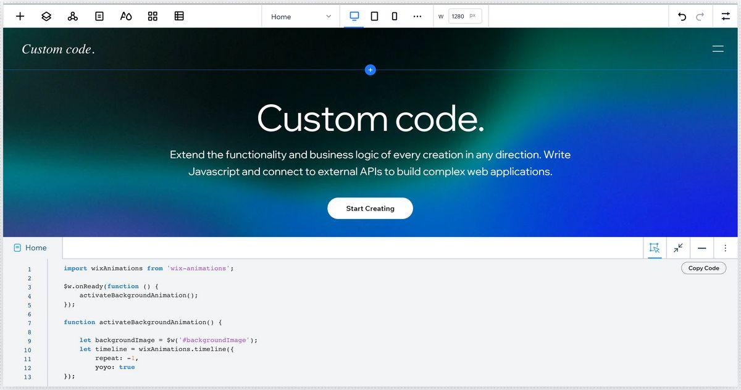The image size is (741, 390).
Task: Click the Undo arrow
Action: tap(682, 17)
